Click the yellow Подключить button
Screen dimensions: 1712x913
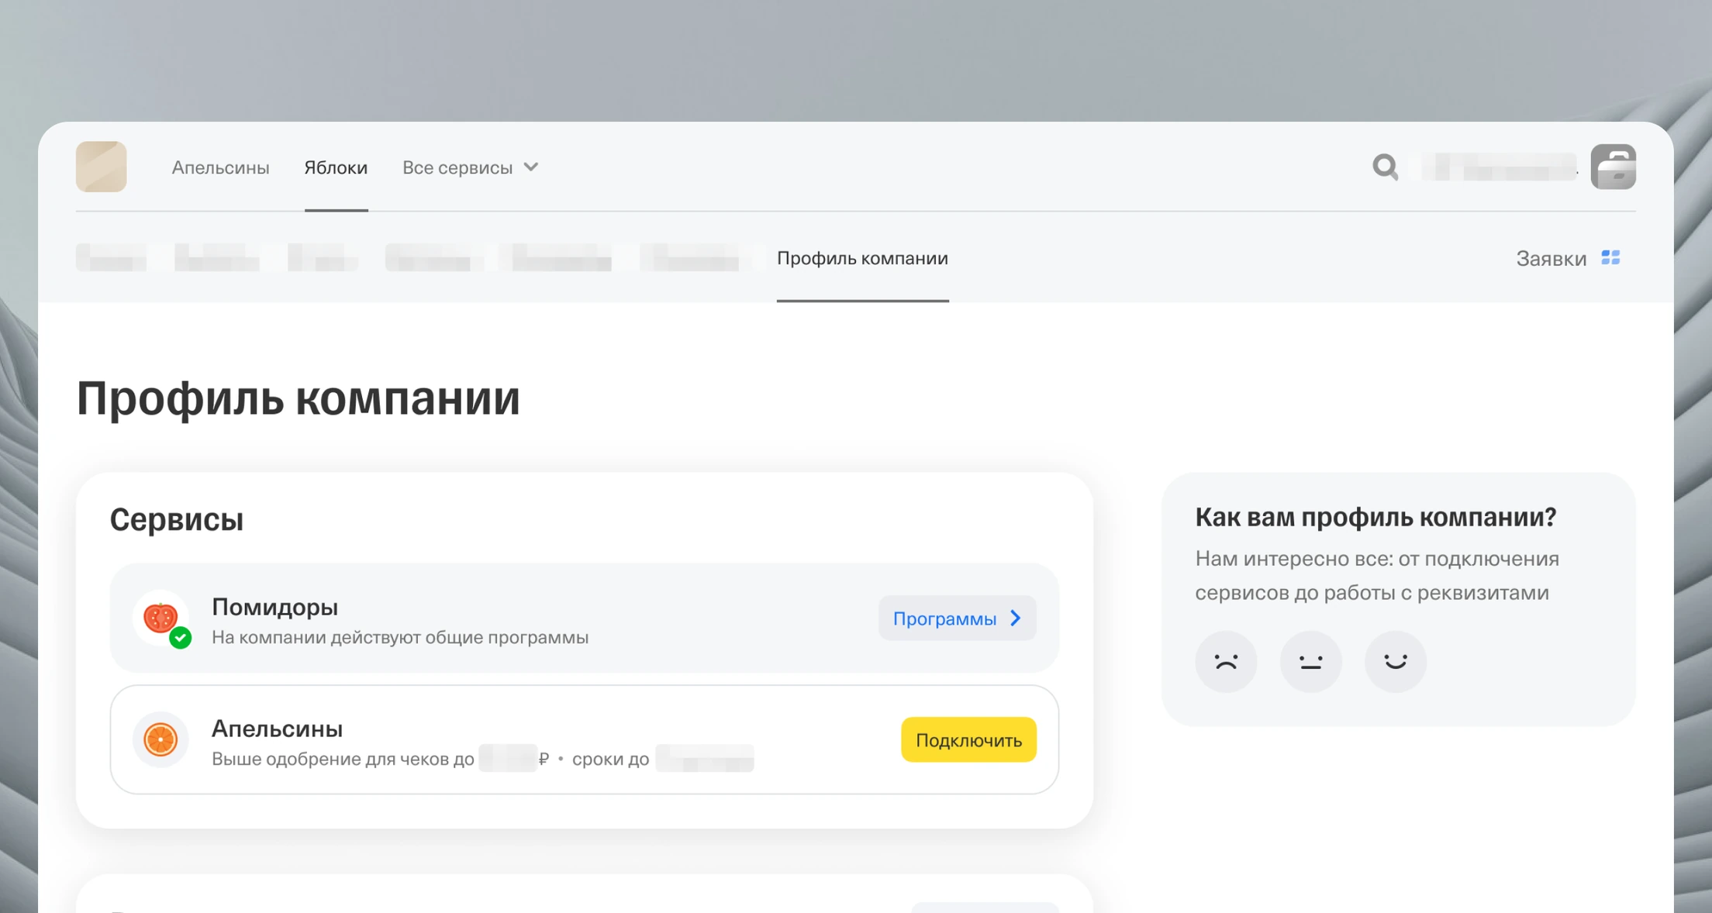[x=968, y=739]
